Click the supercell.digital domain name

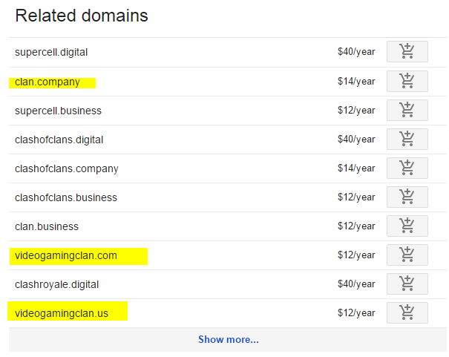point(51,53)
